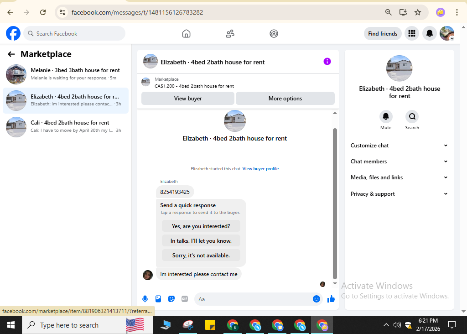
Task: Expand Chat members section
Action: click(x=399, y=162)
